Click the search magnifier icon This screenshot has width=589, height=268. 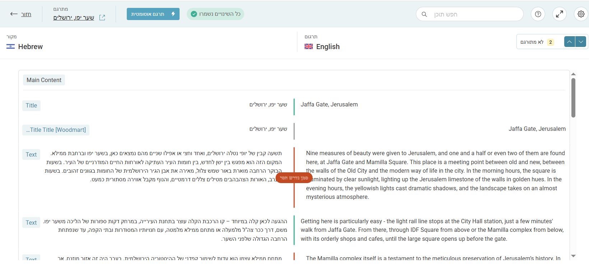[424, 14]
